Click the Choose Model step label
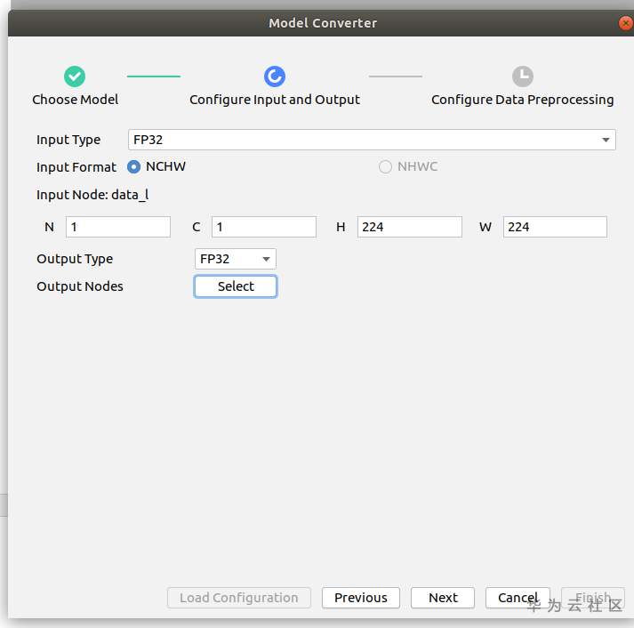Image resolution: width=634 pixels, height=628 pixels. 76,100
